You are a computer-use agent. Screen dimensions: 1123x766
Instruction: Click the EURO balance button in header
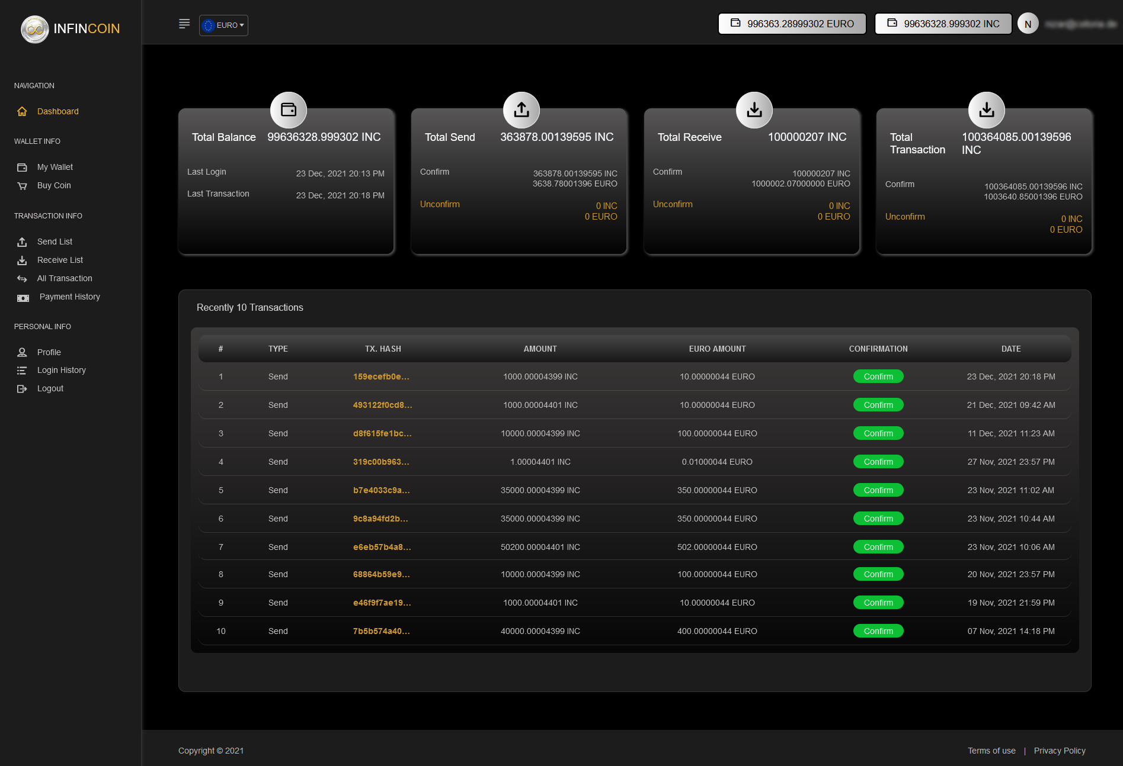point(792,24)
